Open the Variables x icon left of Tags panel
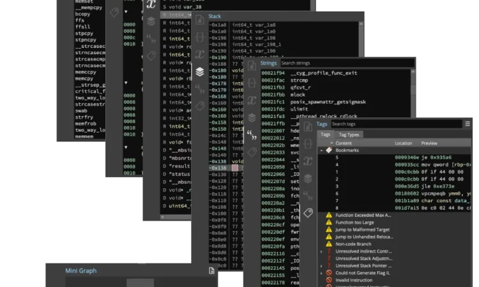This screenshot has width=479, height=287. pos(308,161)
